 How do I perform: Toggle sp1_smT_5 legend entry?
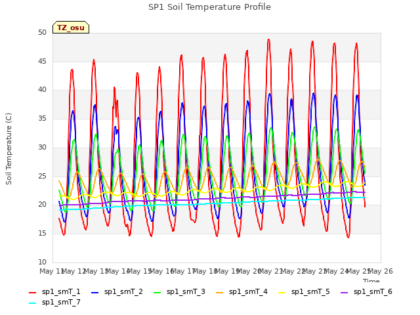coord(304,291)
